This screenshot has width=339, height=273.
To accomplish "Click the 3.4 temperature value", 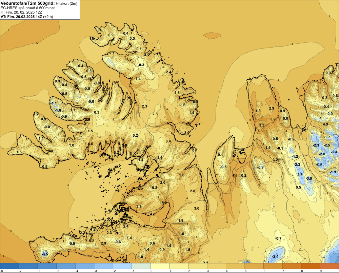I will (x=168, y=141).
